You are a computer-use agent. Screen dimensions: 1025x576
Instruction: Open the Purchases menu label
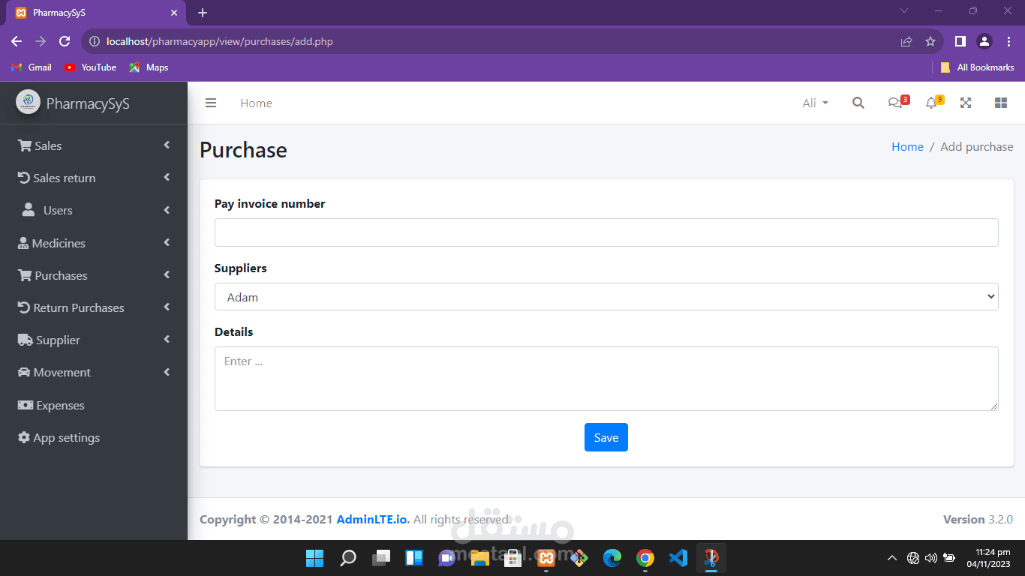(x=61, y=275)
